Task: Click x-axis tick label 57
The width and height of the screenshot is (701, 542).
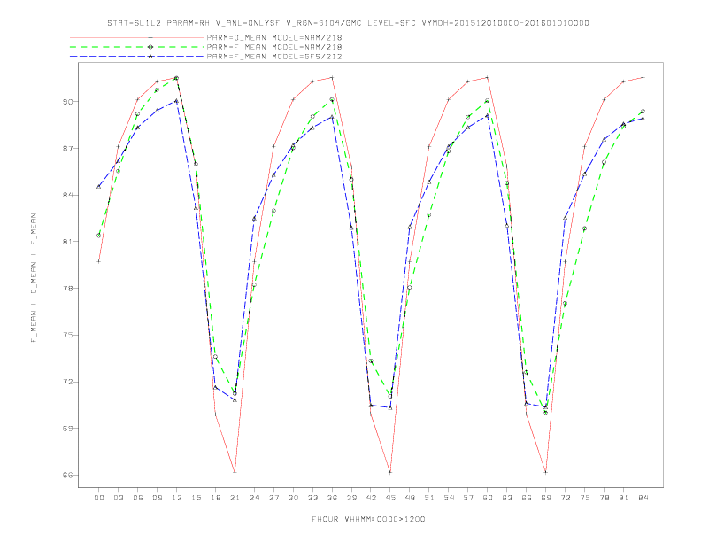Action: 468,498
